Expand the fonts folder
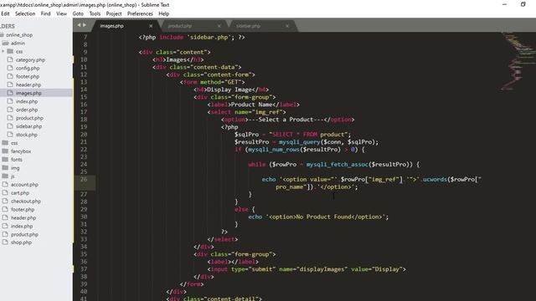The height and width of the screenshot is (301, 536). tap(17, 160)
